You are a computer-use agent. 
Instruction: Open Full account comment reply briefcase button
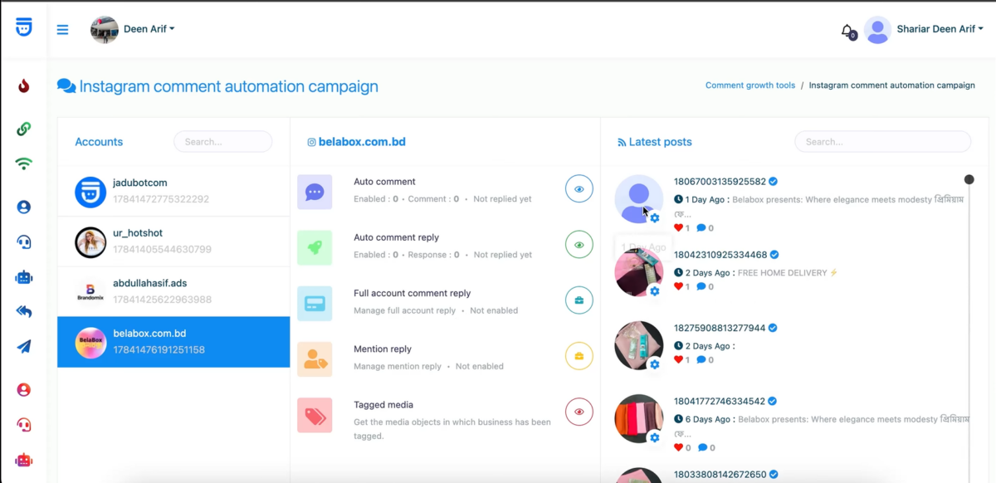[x=579, y=300]
